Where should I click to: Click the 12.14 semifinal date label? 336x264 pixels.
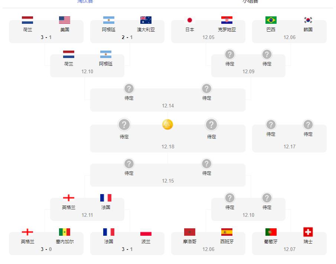point(168,106)
